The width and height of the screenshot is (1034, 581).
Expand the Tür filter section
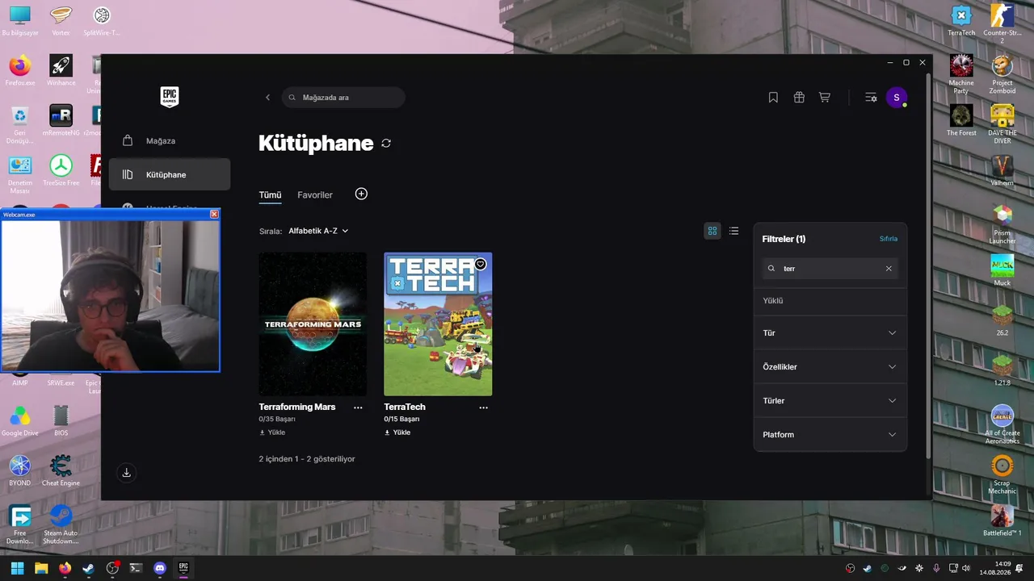[830, 333]
